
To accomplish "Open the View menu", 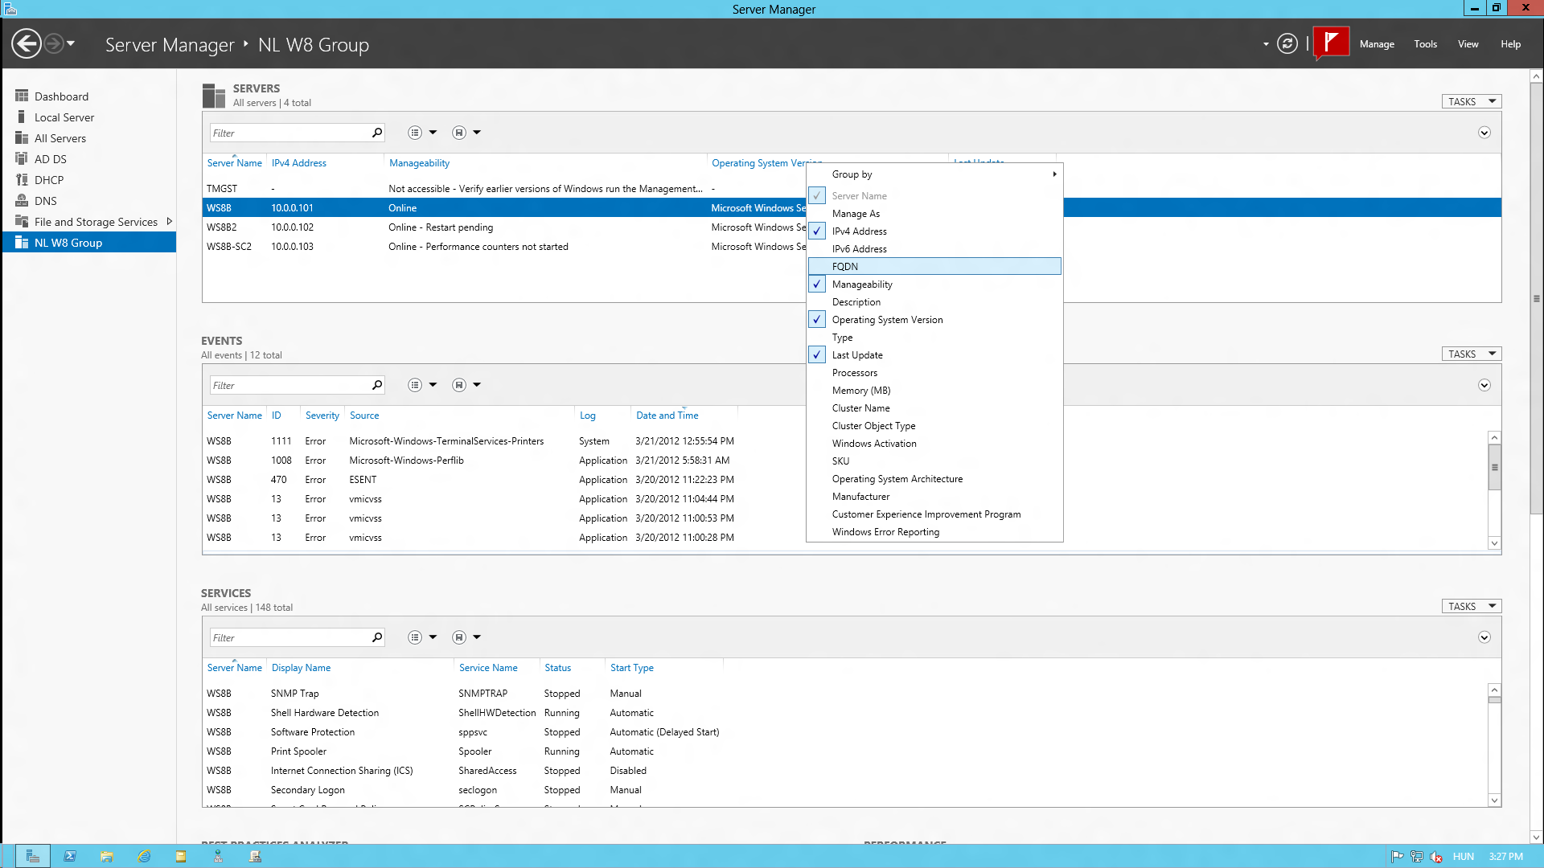I will click(1468, 44).
